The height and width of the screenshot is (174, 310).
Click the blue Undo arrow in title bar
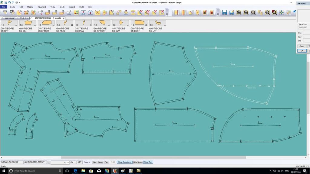(9, 2)
